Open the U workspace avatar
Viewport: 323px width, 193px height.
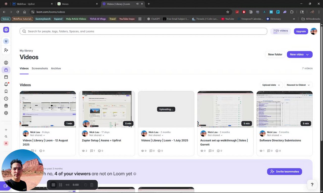(6, 41)
